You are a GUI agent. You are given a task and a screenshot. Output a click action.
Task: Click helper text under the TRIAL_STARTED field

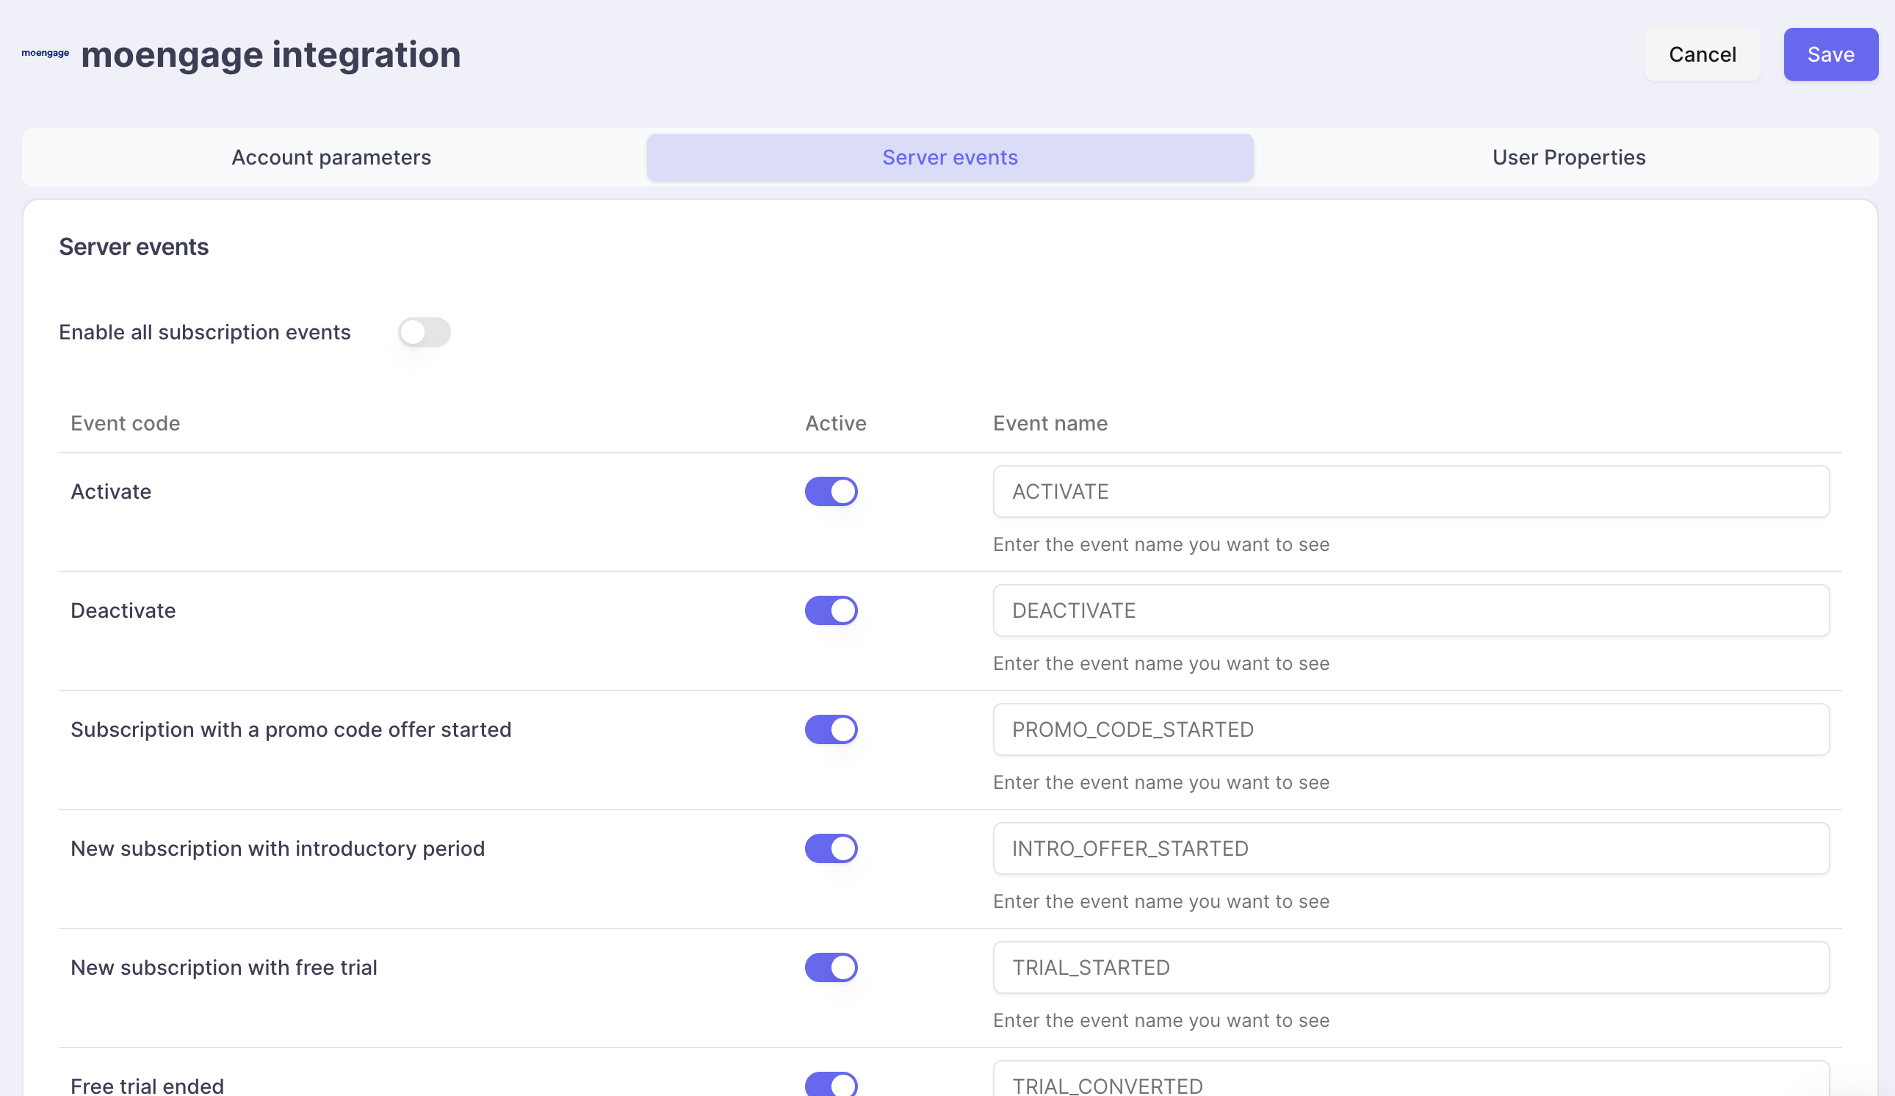pyautogui.click(x=1161, y=1020)
